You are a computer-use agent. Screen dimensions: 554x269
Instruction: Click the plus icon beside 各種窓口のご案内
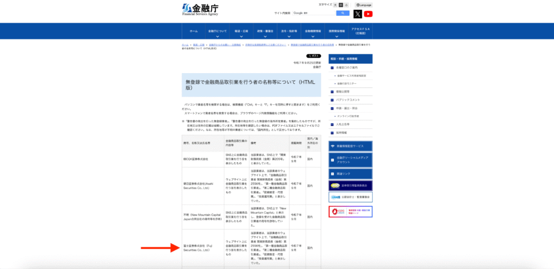point(332,68)
